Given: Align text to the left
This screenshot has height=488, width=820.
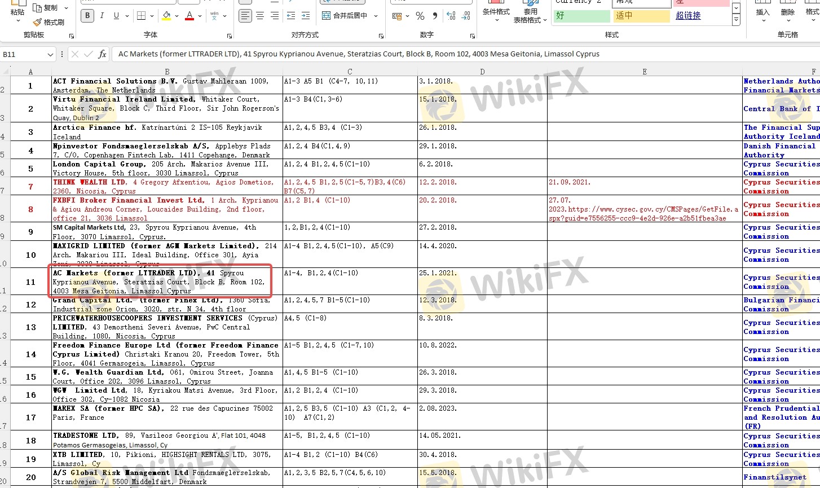Looking at the screenshot, I should 245,16.
